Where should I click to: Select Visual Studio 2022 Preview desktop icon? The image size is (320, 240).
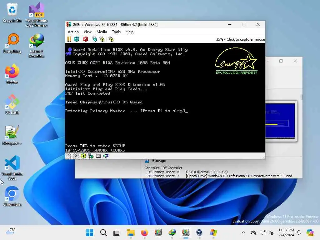(x=37, y=15)
